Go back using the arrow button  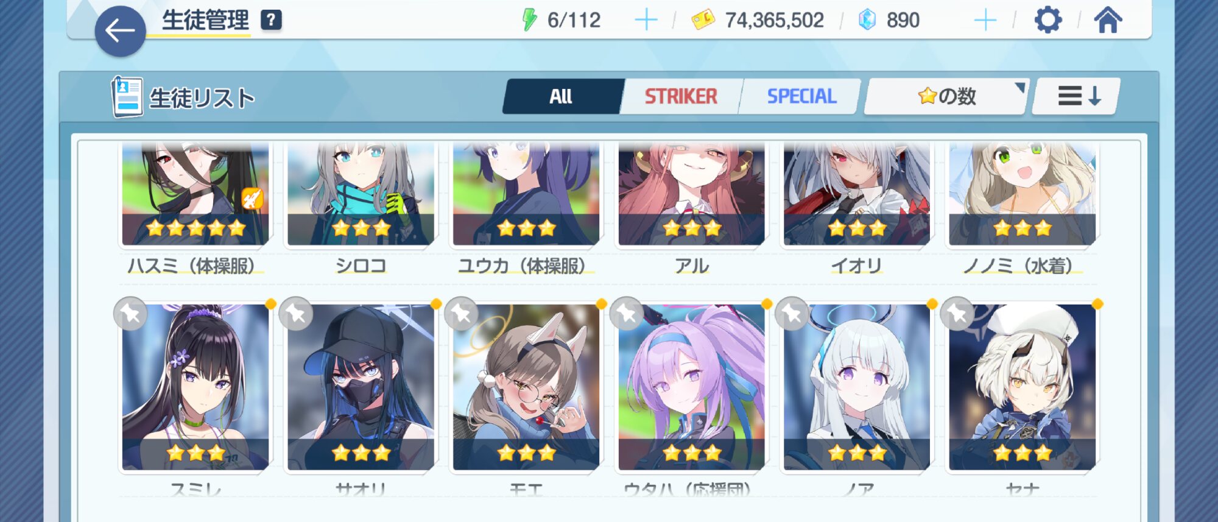point(120,30)
